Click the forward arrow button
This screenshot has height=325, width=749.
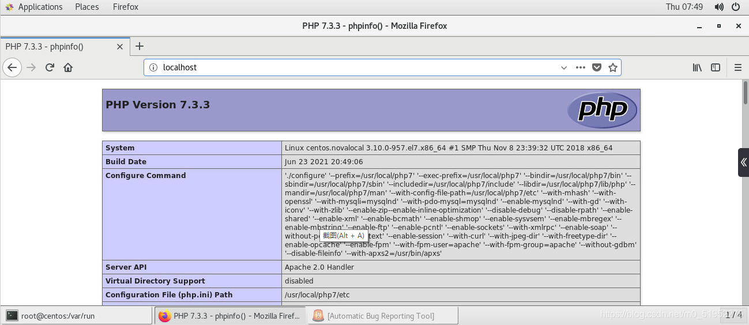point(31,67)
